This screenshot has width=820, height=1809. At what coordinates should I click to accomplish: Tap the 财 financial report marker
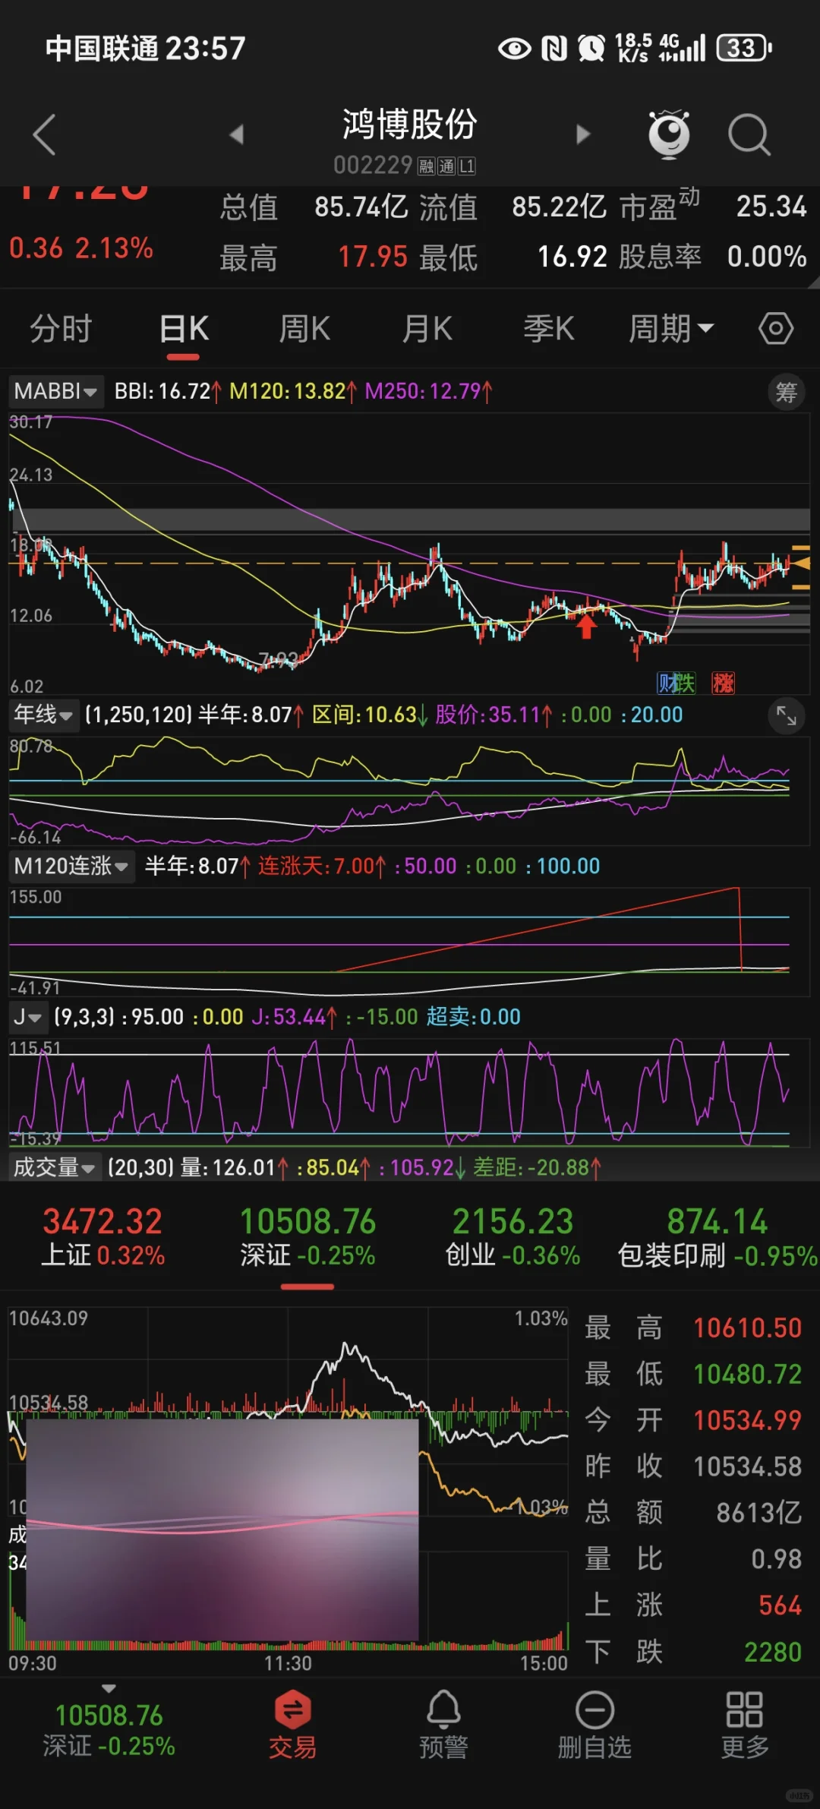[x=666, y=683]
